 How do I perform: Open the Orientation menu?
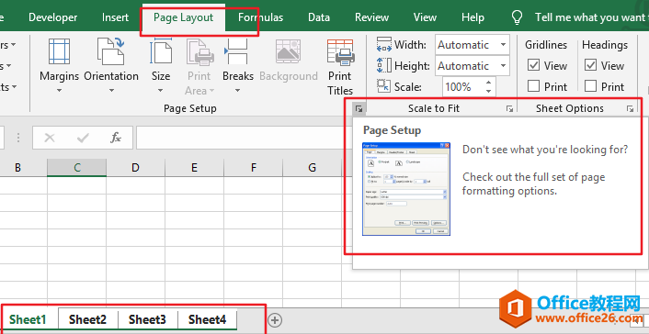tap(111, 65)
